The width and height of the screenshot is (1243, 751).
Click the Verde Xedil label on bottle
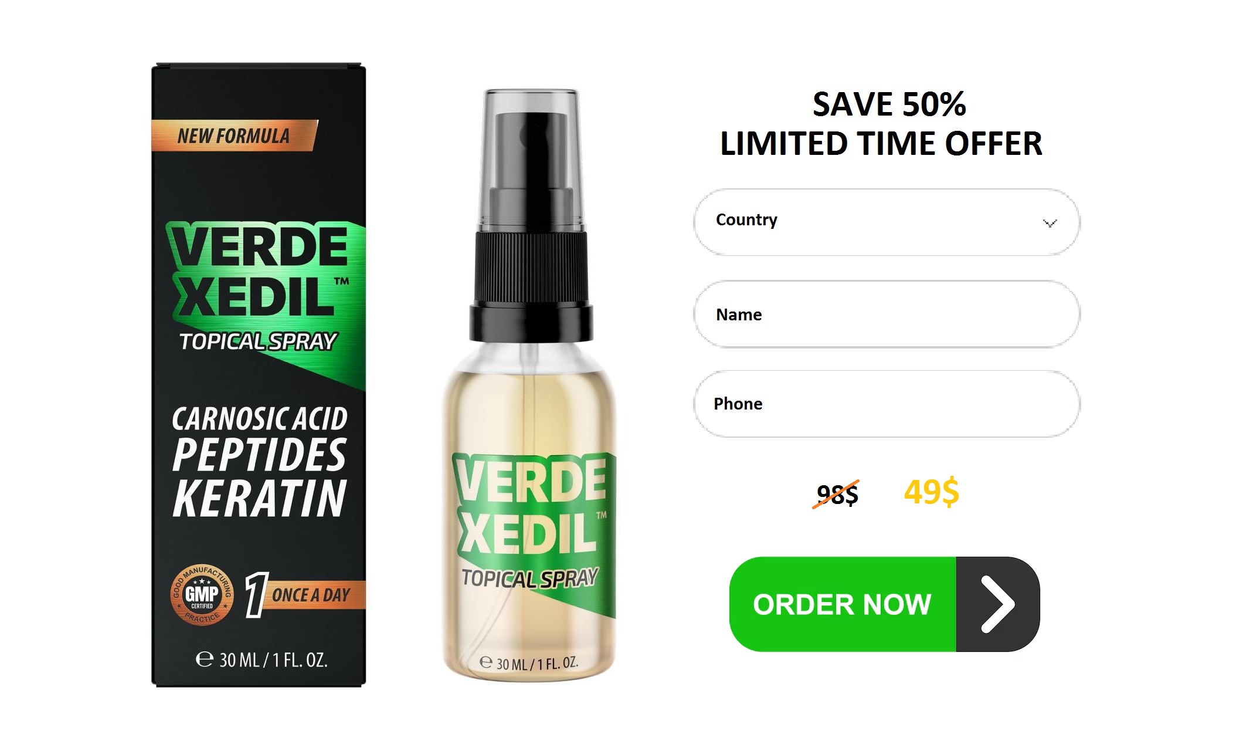[532, 505]
